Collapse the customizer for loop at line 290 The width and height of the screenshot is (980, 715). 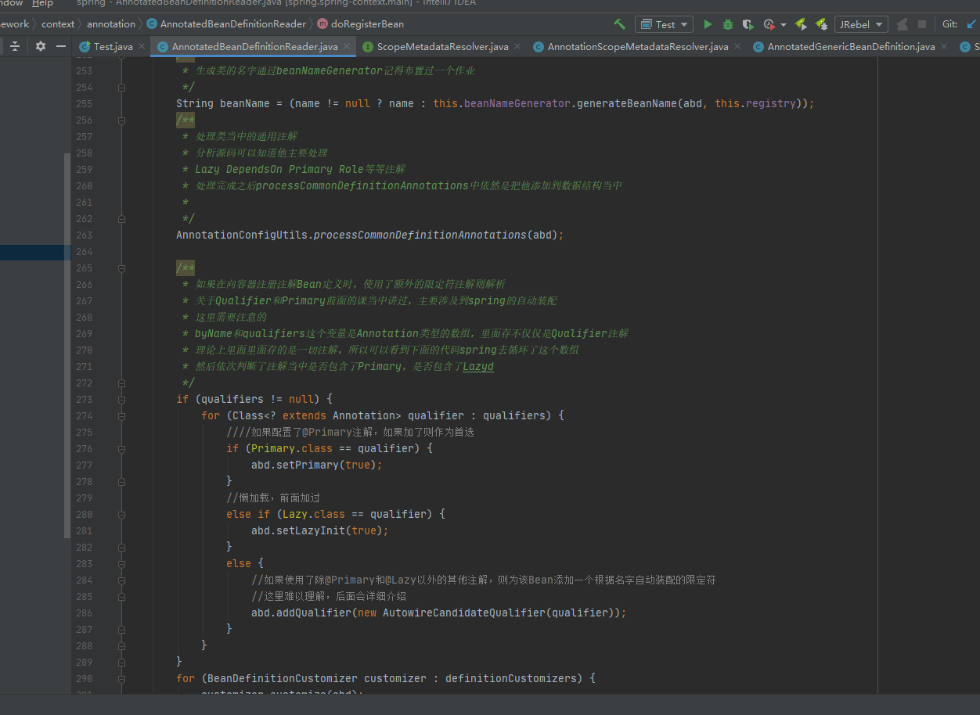pos(121,679)
